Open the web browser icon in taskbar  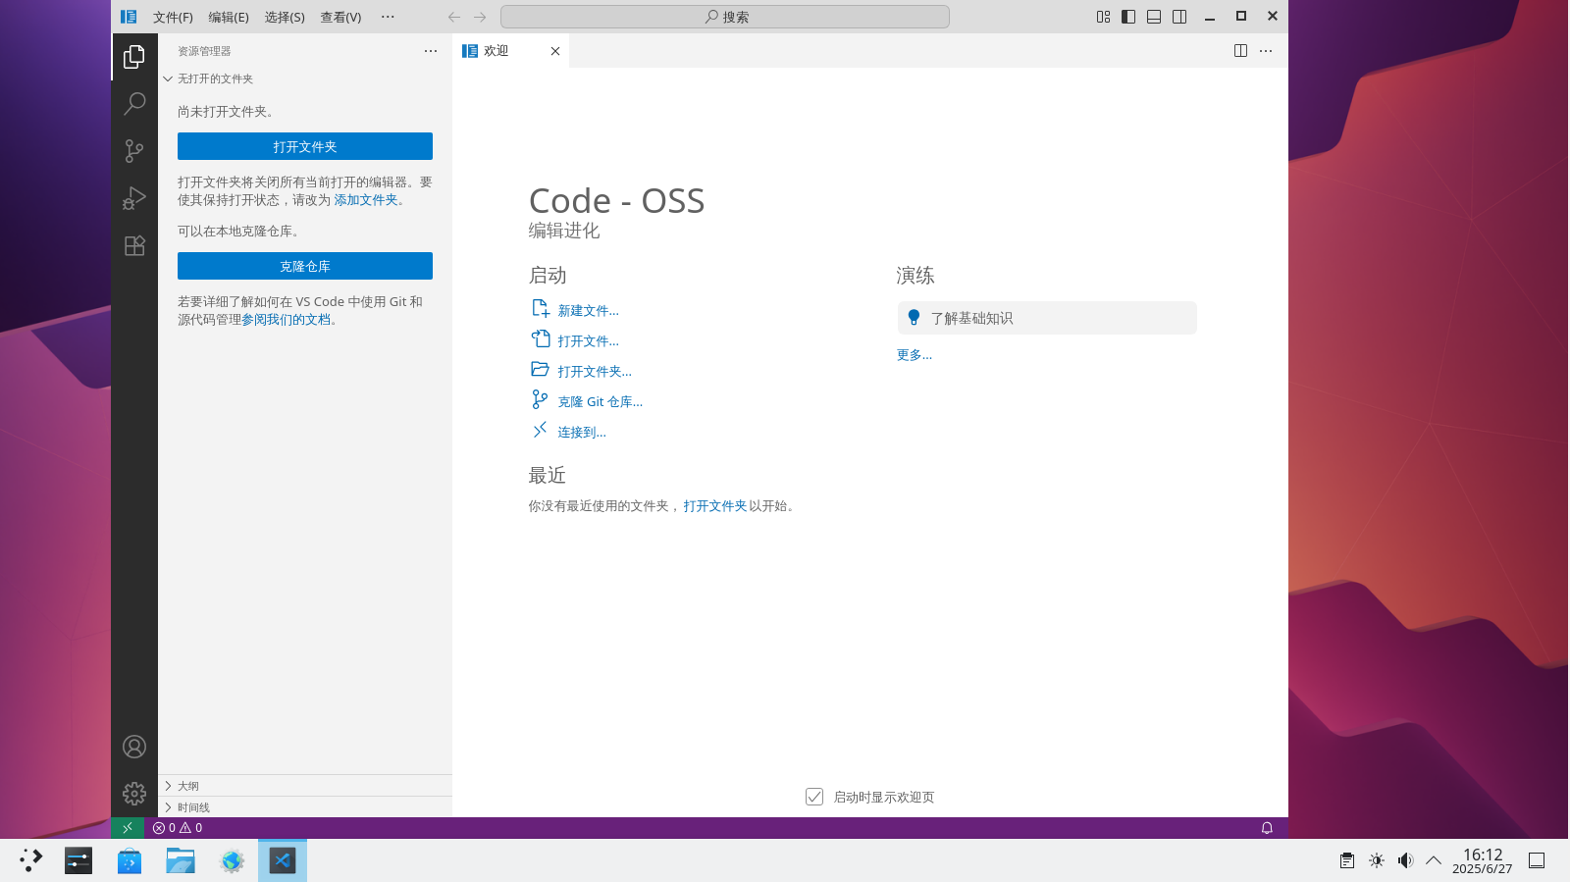232,860
